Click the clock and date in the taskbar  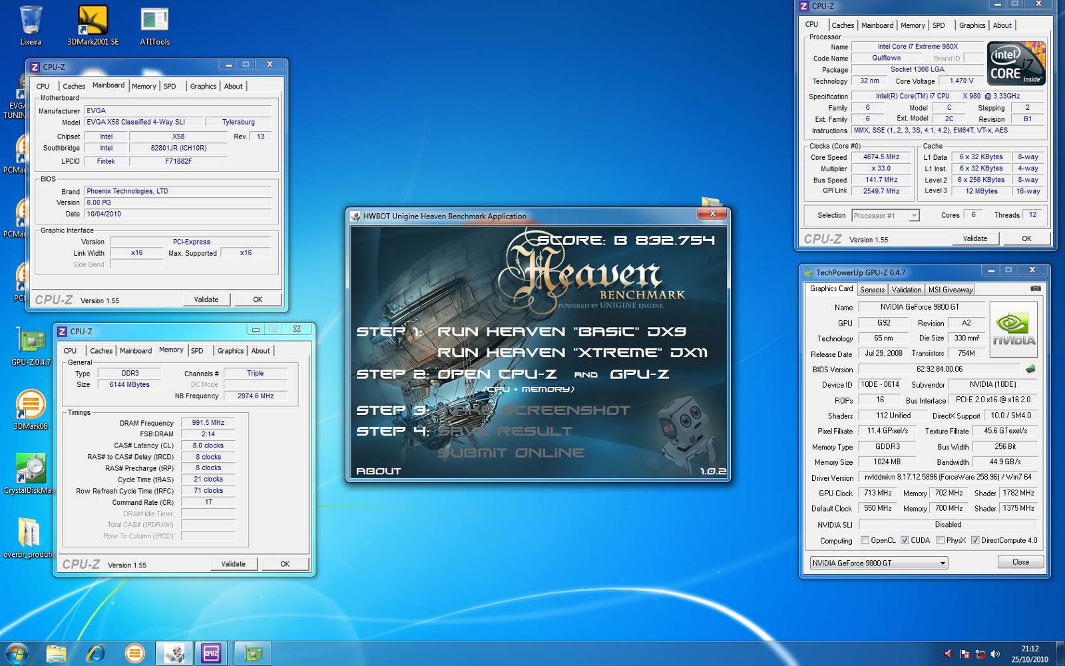click(x=1030, y=654)
